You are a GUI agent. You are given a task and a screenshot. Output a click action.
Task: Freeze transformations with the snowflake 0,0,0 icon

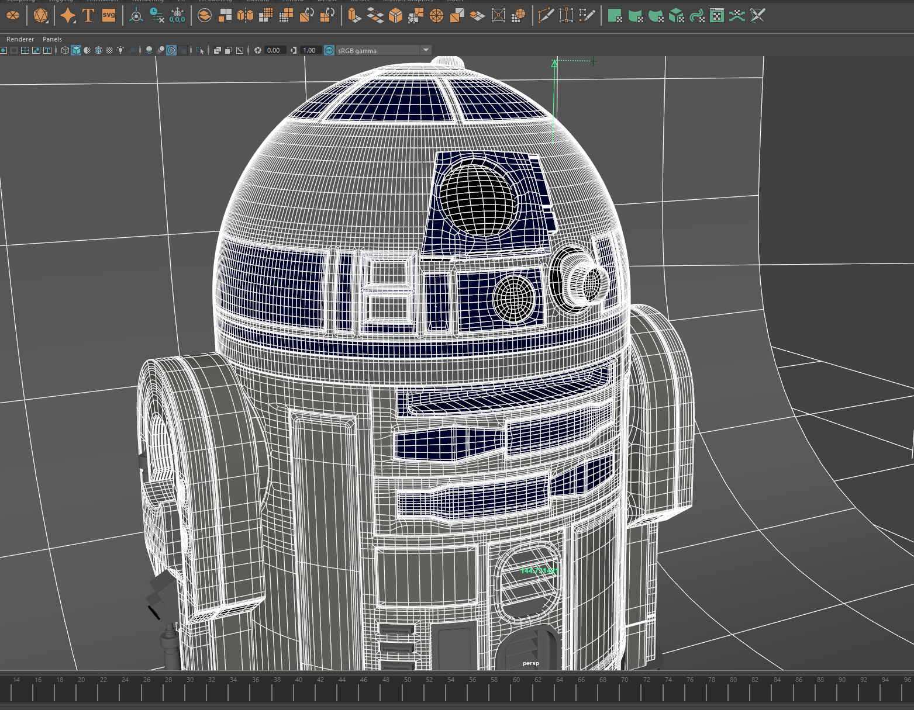(177, 15)
